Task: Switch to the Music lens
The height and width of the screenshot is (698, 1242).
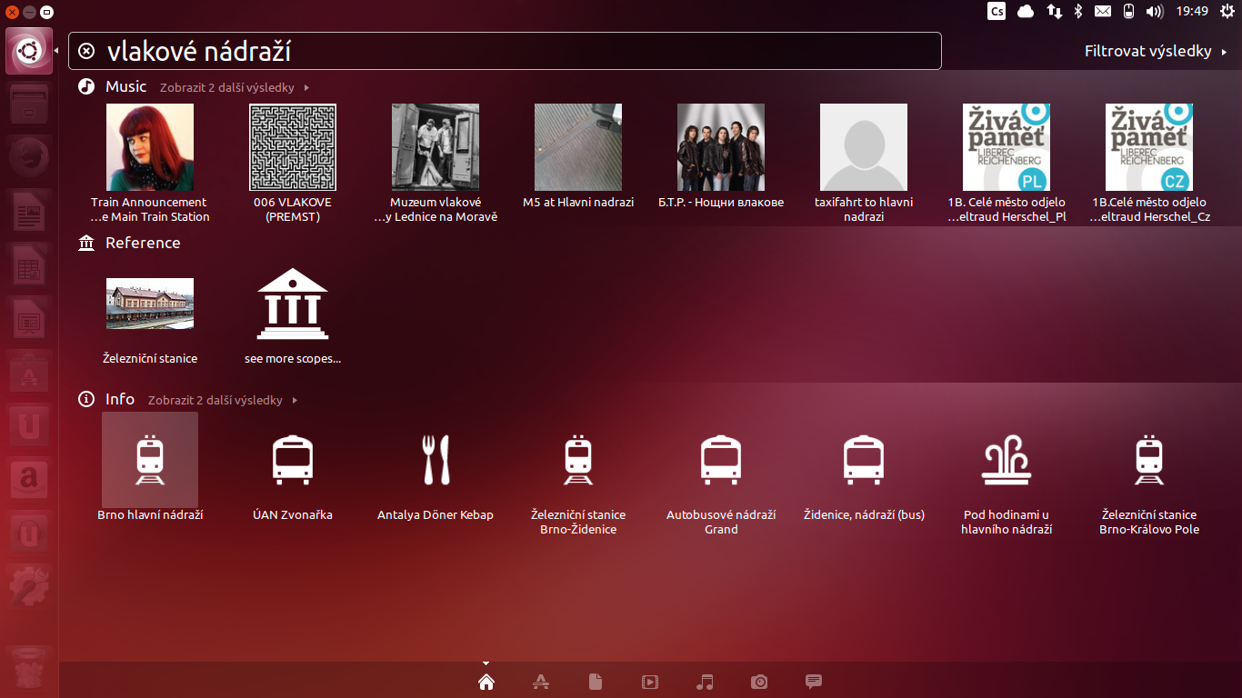Action: coord(705,682)
